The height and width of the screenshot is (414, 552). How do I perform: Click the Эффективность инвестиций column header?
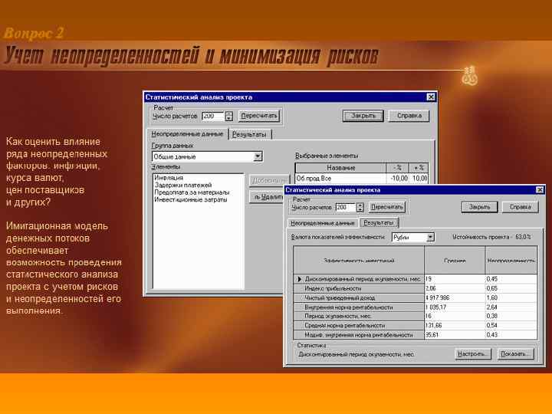359,261
